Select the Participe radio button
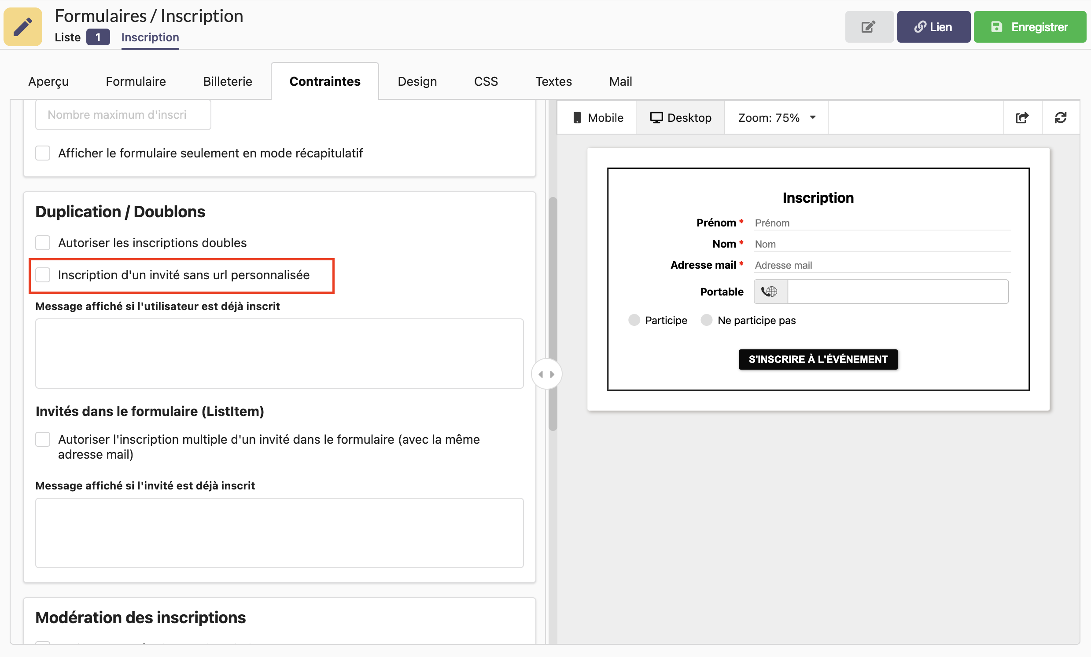 [x=634, y=320]
